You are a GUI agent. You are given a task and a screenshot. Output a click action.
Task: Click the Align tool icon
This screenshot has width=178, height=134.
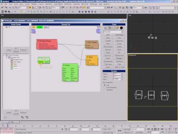pos(112,7)
